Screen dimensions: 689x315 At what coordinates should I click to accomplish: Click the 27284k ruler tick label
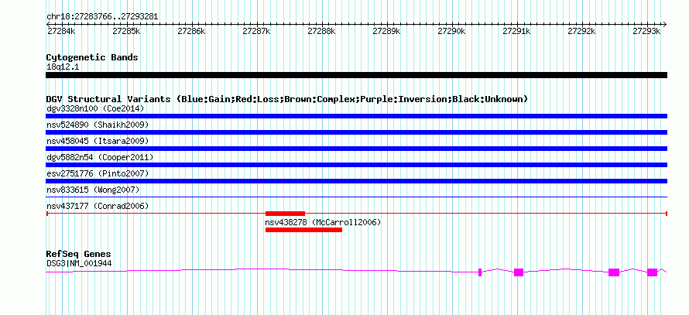(61, 31)
